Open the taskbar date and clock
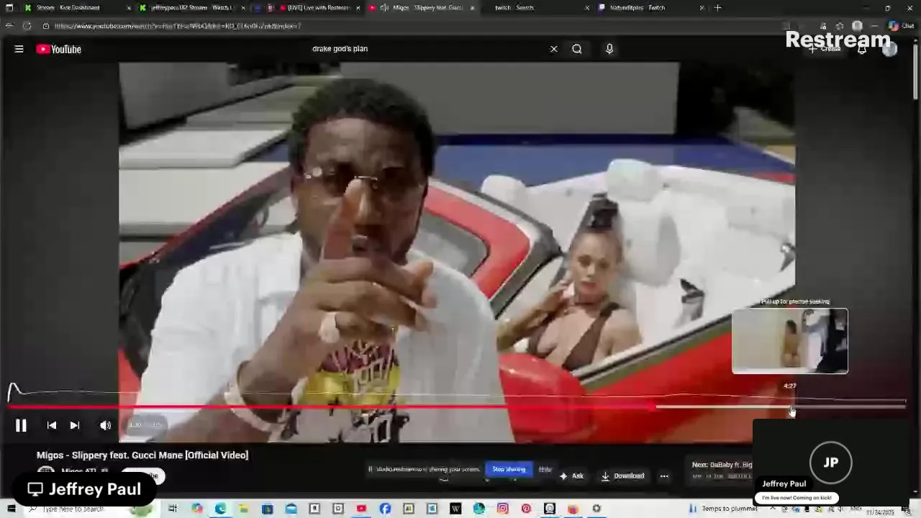 (879, 512)
